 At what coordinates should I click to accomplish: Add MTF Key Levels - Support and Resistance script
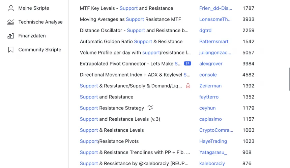pos(126,8)
